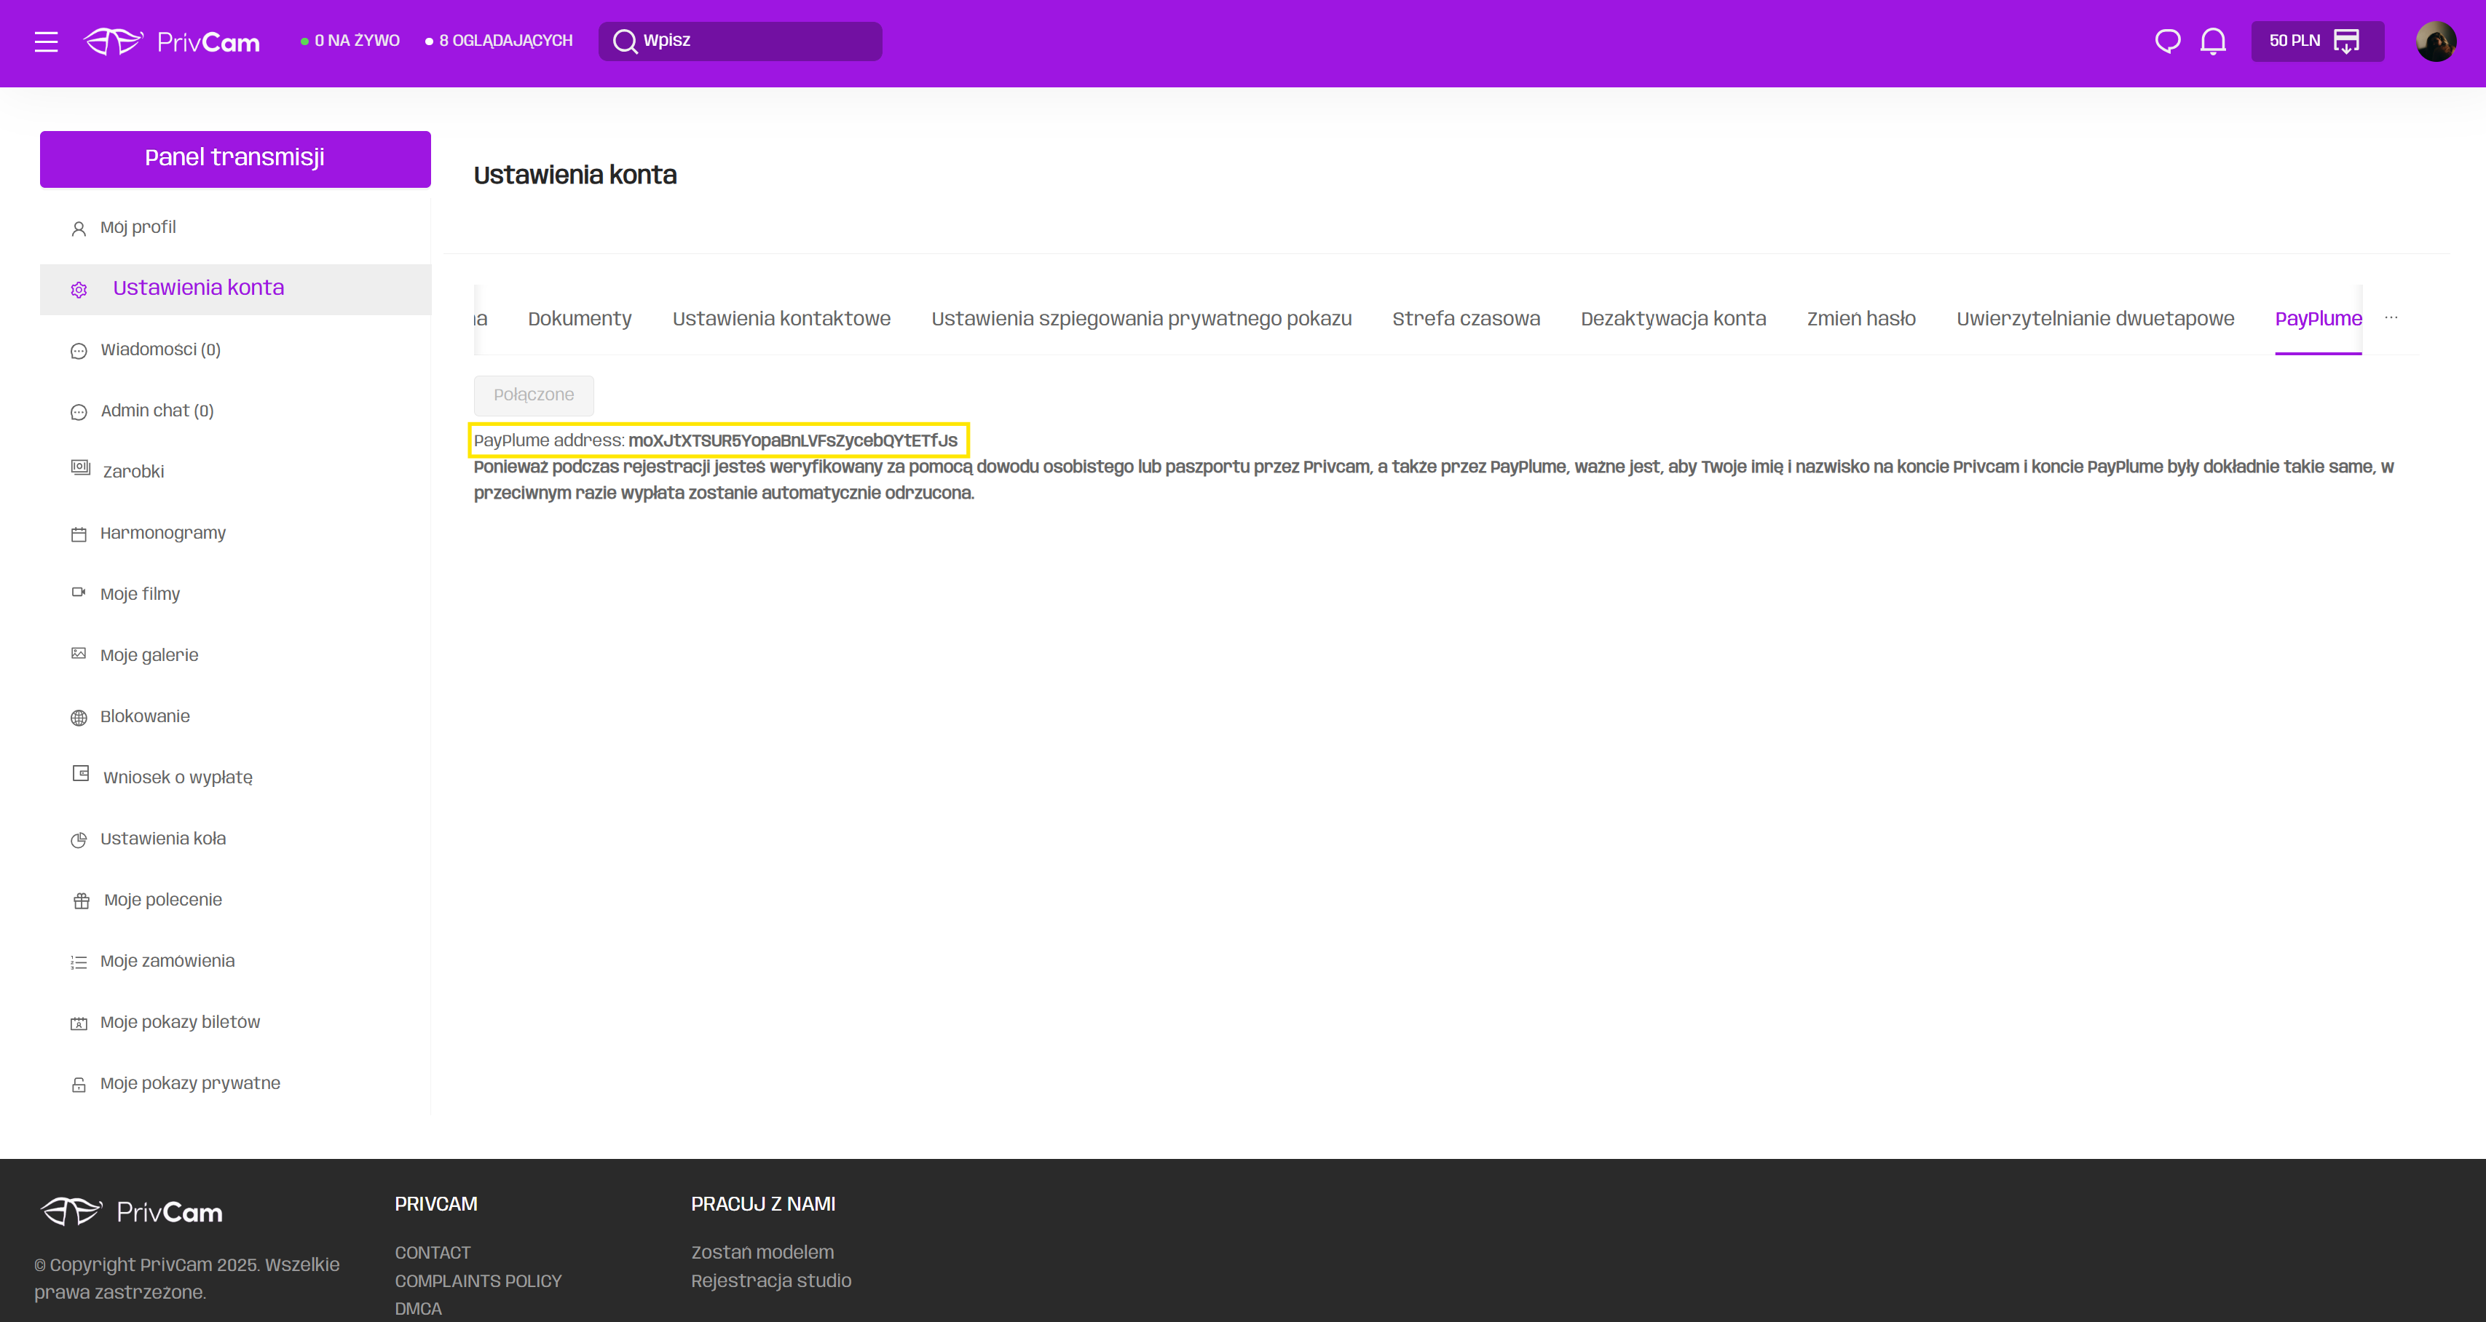Viewport: 2486px width, 1322px height.
Task: Open the user avatar profile menu
Action: pos(2435,41)
